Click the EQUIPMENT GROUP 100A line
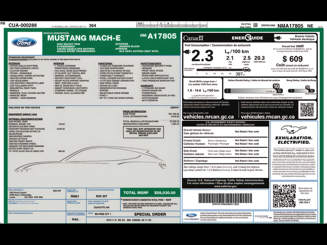 23,114
